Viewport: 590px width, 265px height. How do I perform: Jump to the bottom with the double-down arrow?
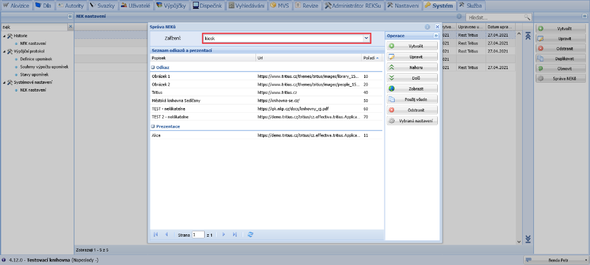(x=528, y=238)
